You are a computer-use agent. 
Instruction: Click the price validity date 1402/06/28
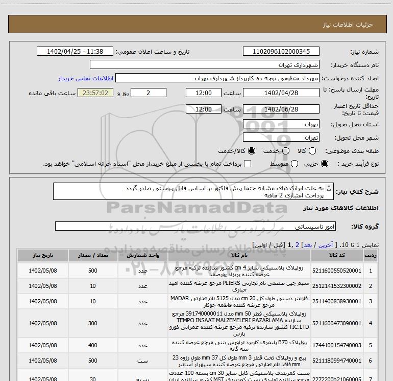281,109
